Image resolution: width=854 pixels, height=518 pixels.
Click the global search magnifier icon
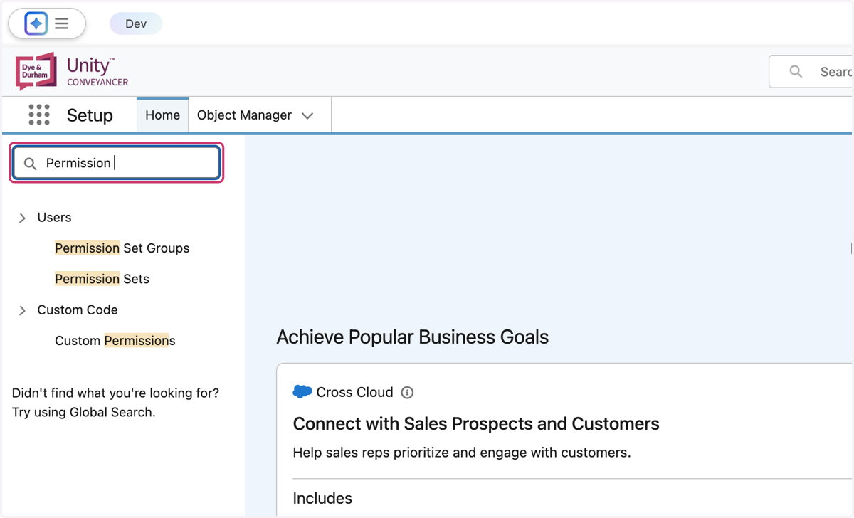tap(796, 72)
